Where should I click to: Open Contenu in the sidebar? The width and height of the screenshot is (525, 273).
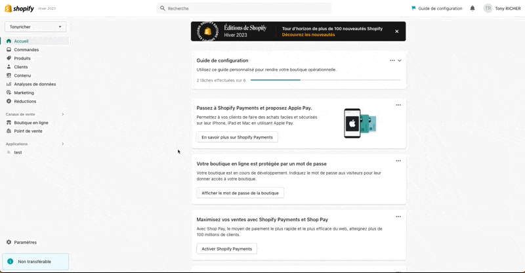point(22,75)
